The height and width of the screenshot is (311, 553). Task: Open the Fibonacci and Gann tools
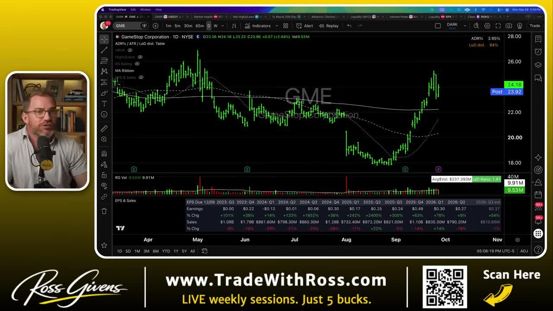104,60
